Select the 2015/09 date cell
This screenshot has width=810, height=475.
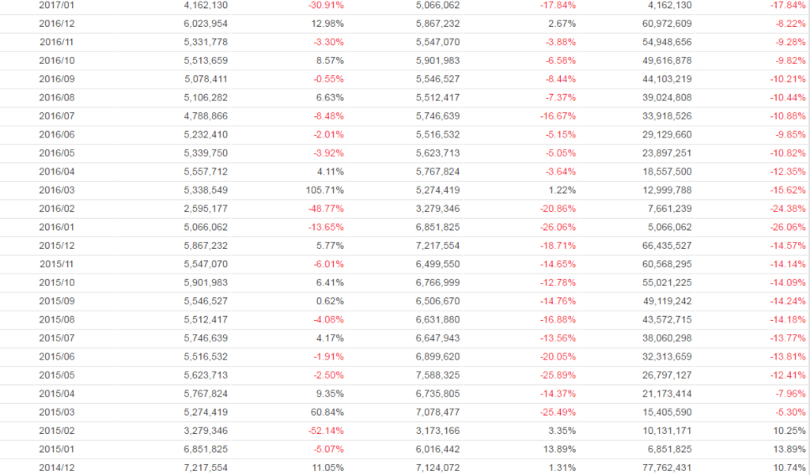57,301
